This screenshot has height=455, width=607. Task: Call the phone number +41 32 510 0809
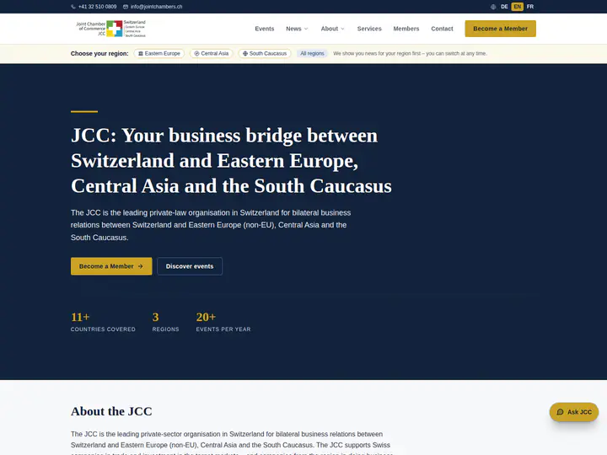97,7
